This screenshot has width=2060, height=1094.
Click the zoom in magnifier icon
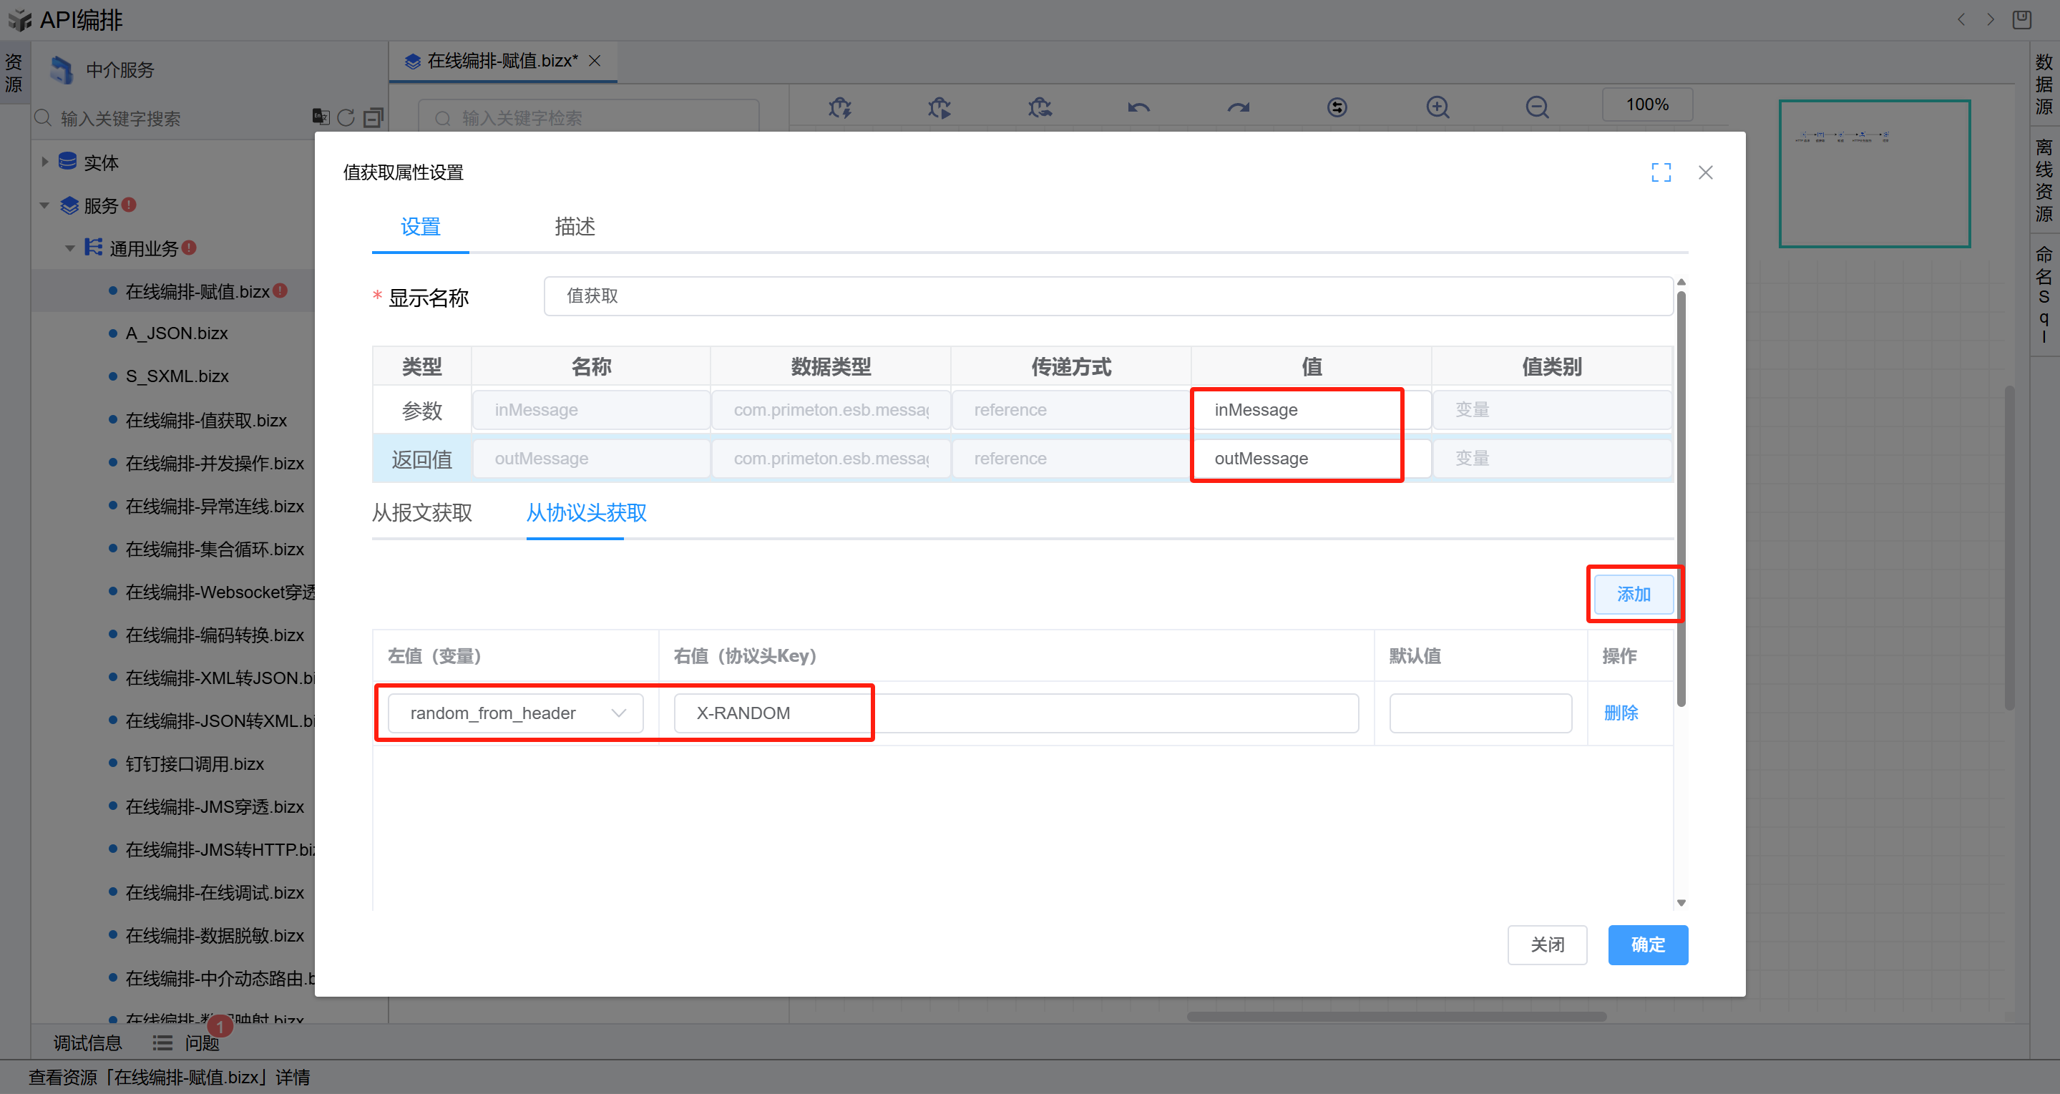[1437, 107]
